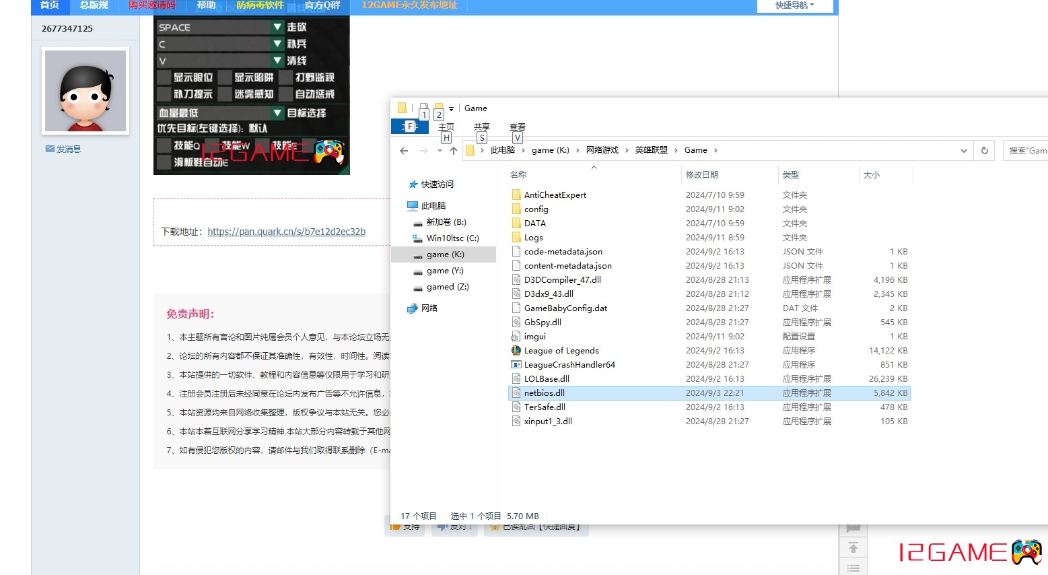Screen dimensions: 1048x575
Task: Select the xinput1_3.dll file icon
Action: [x=516, y=421]
